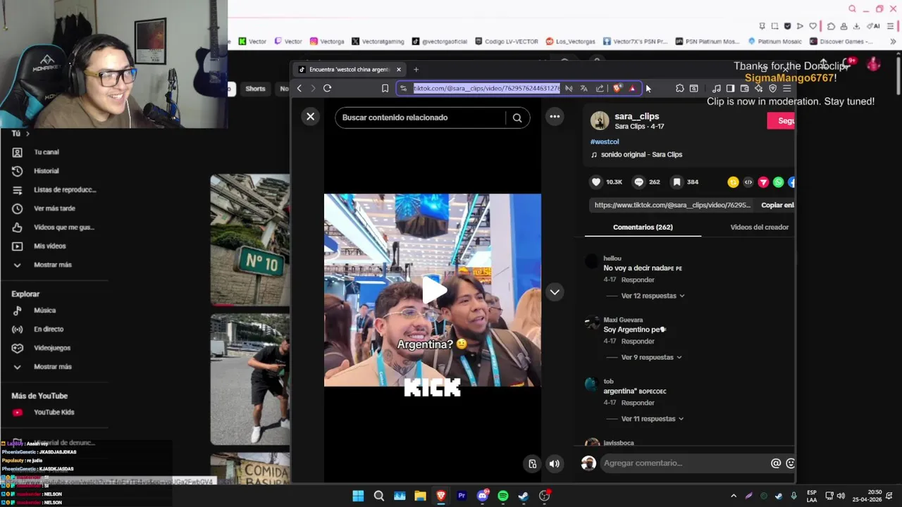Open Ver más tarde in YouTube sidebar

(54, 208)
